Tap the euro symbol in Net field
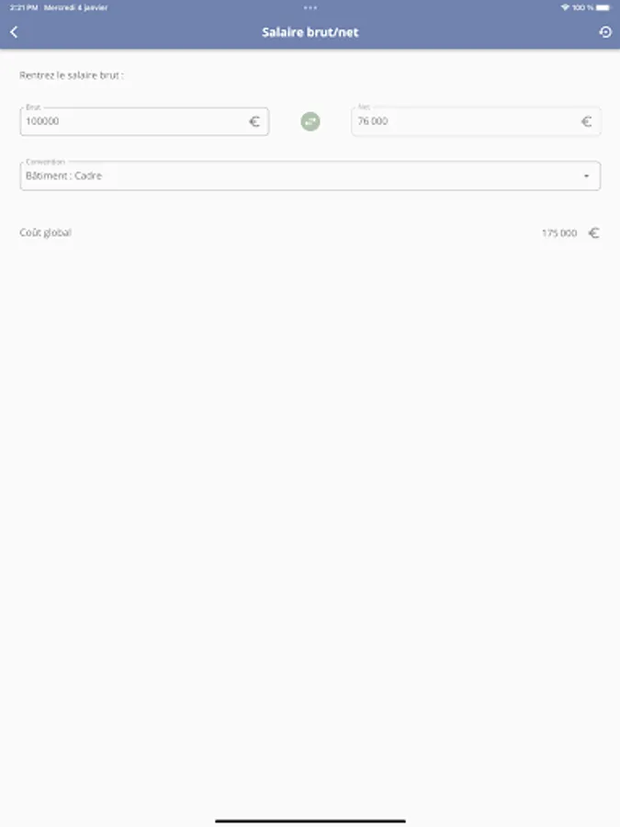The height and width of the screenshot is (827, 620). [x=586, y=122]
